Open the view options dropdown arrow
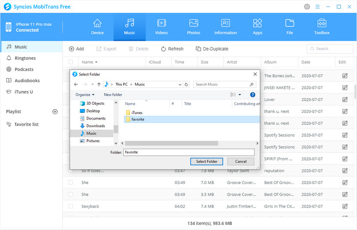 click(240, 95)
